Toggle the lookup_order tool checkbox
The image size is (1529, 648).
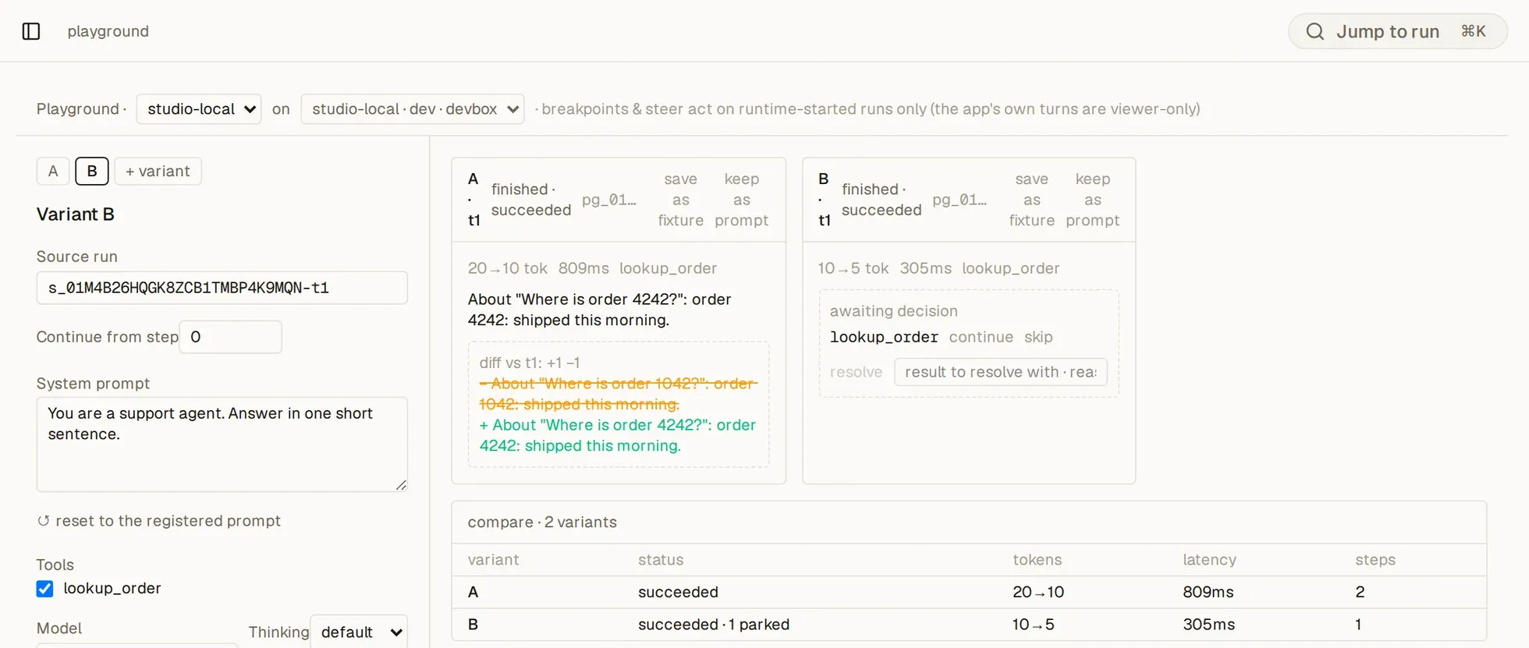45,589
